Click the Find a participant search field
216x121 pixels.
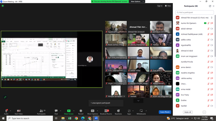(x=194, y=12)
